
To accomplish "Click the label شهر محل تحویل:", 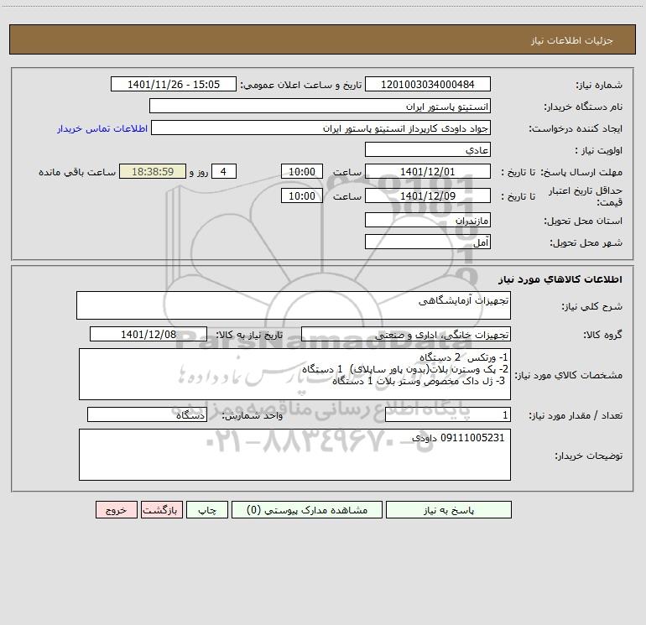I will (x=586, y=242).
